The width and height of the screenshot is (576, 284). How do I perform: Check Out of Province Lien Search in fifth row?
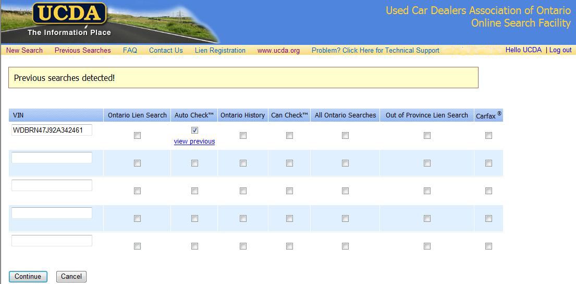pos(427,246)
